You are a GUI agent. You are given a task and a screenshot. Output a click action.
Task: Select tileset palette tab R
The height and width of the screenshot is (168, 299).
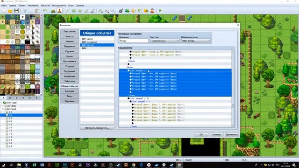coord(36,98)
